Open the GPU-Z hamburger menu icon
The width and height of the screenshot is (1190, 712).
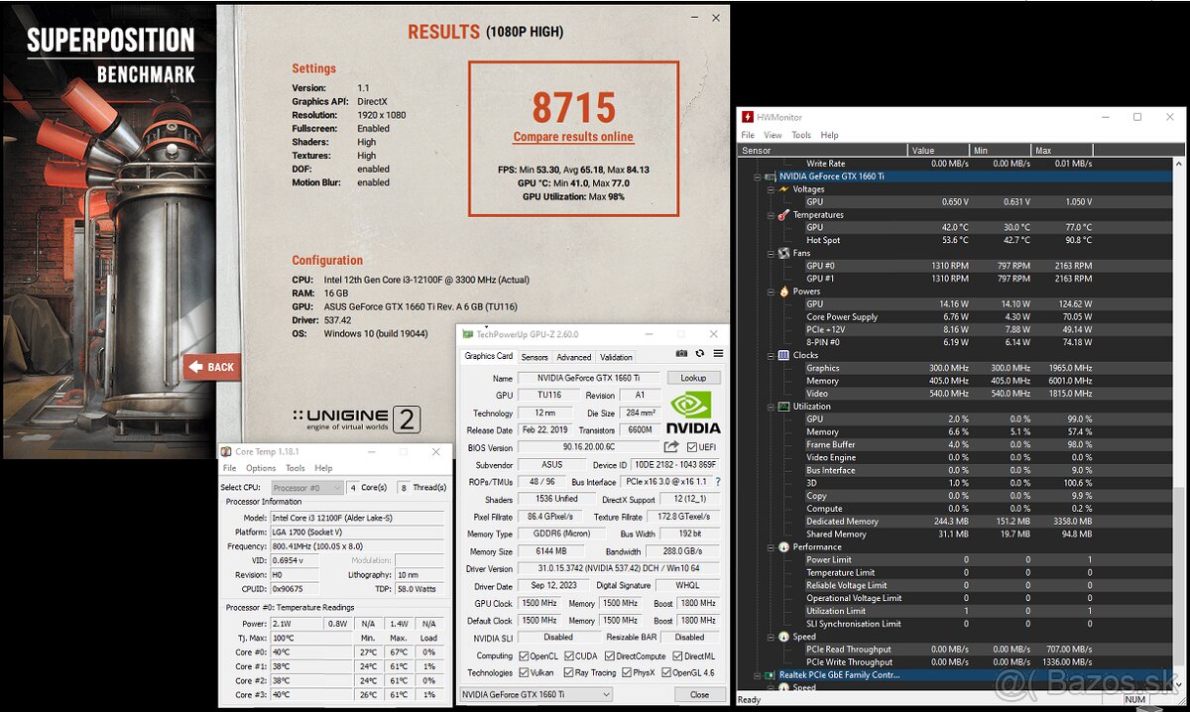point(718,352)
